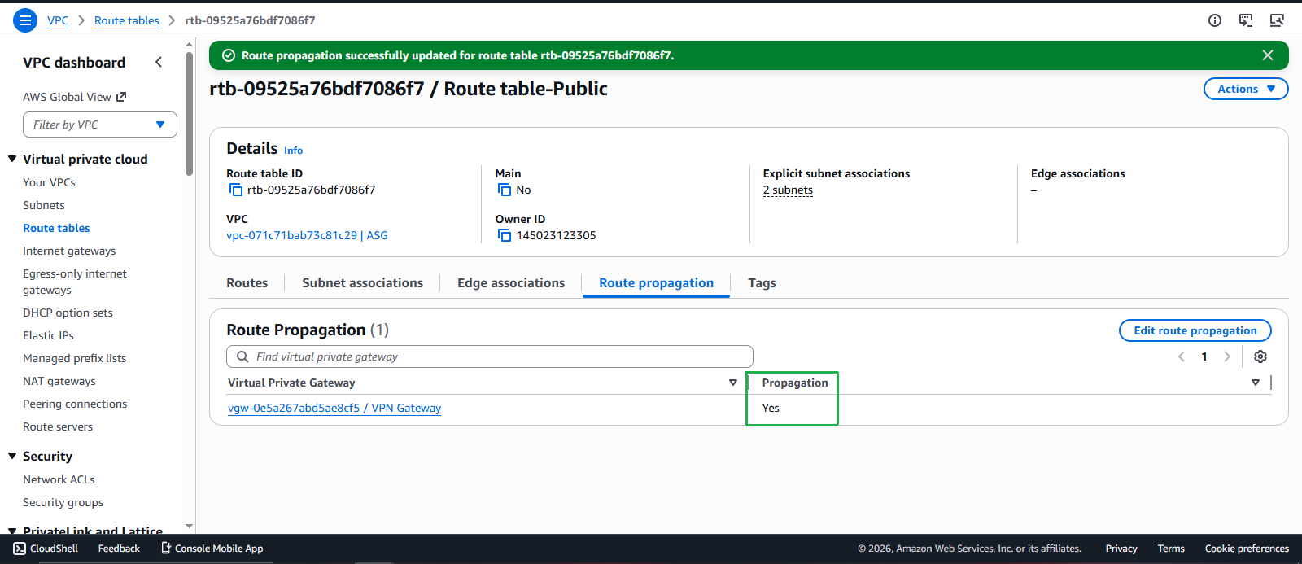The height and width of the screenshot is (564, 1302).
Task: Click the VPC dashboard heading
Action: [74, 63]
